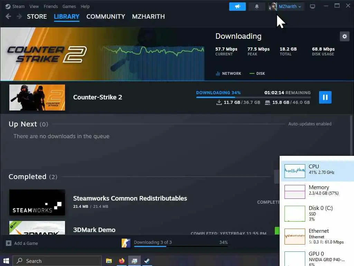Click the bottom download progress bar

181,246
